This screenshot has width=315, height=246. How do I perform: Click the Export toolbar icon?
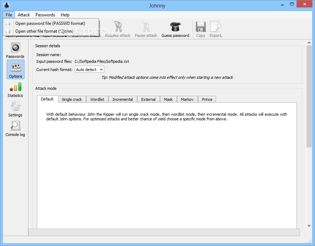point(216,27)
